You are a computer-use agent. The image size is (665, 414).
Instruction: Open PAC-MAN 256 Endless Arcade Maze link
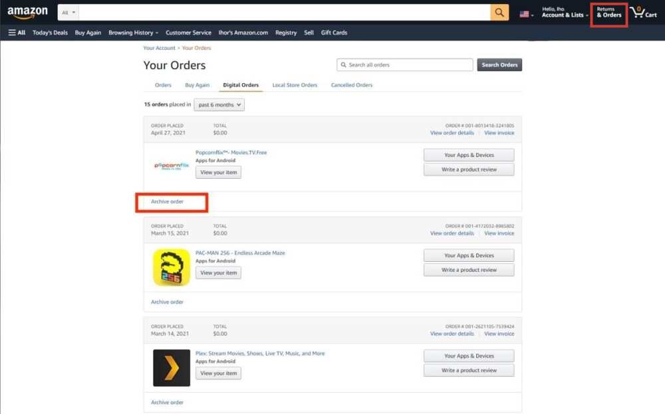[x=240, y=253]
